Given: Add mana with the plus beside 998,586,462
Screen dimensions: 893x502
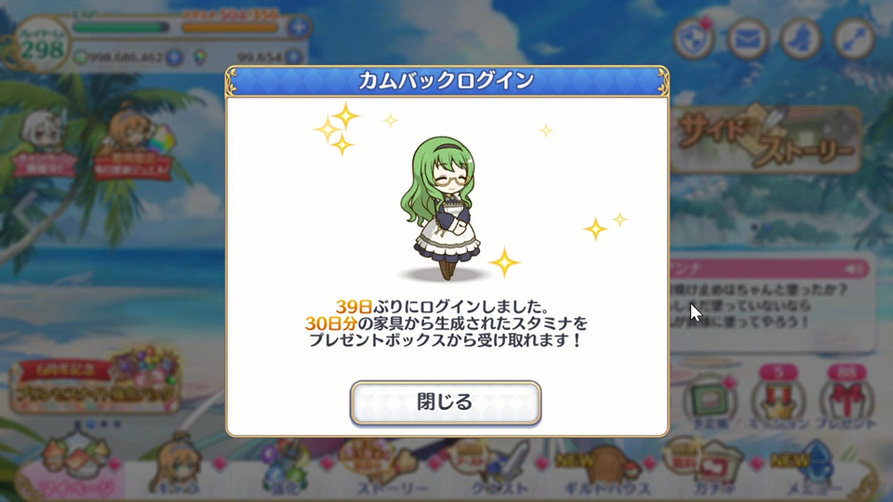Looking at the screenshot, I should 174,57.
